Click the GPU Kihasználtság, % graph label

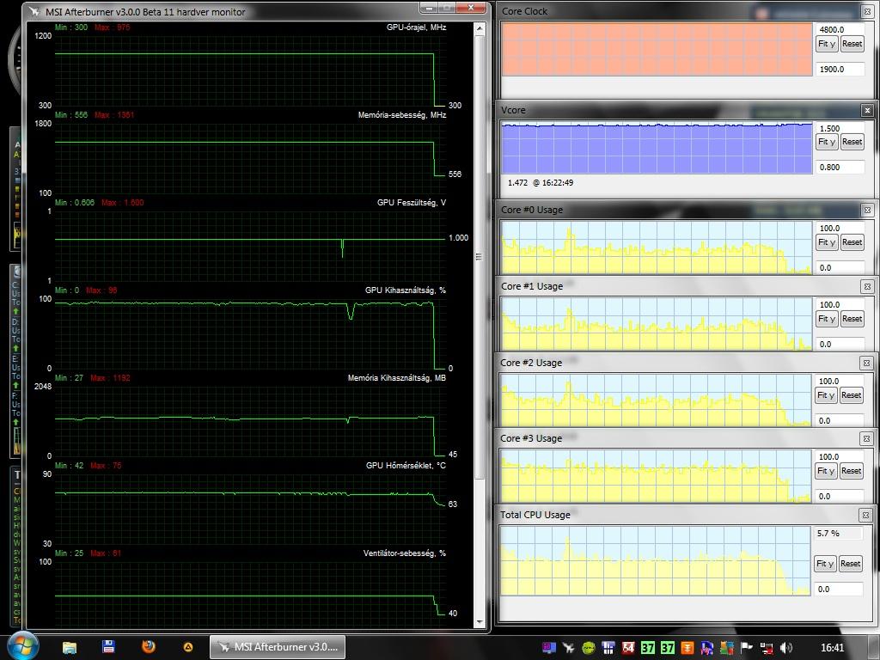(406, 290)
